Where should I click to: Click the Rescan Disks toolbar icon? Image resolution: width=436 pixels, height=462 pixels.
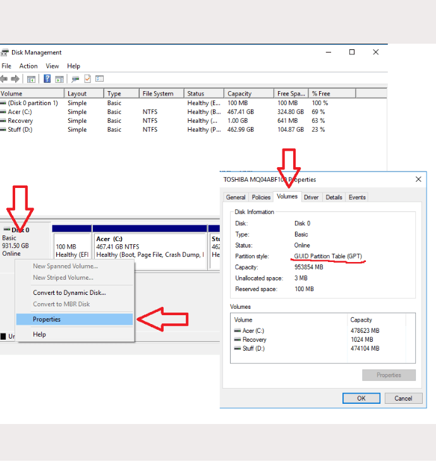click(75, 79)
